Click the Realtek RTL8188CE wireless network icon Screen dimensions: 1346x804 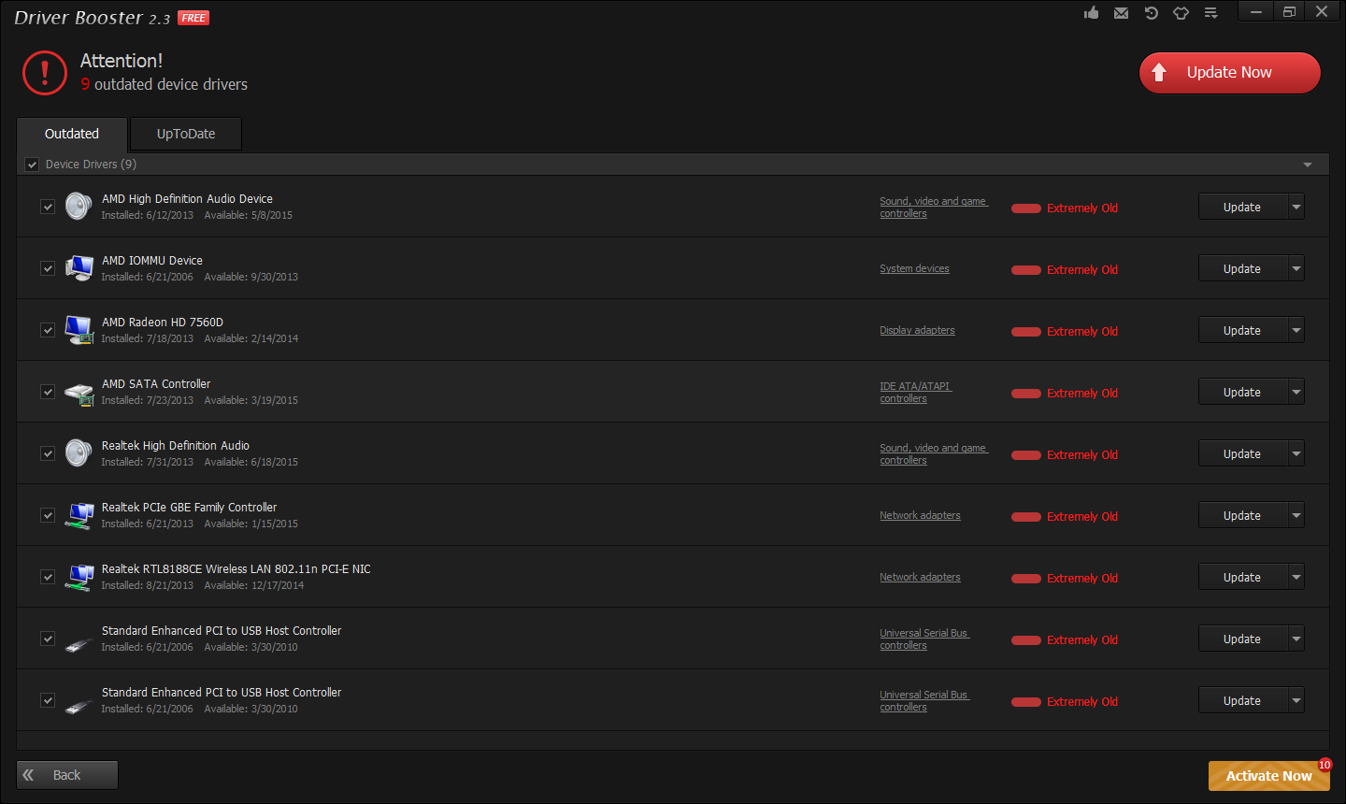[x=79, y=577]
